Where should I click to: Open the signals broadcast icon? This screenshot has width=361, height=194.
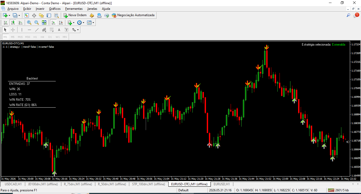click(x=107, y=15)
